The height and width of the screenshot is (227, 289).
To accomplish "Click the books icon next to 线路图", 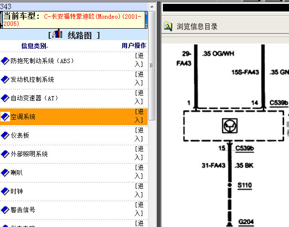I will (x=57, y=33).
